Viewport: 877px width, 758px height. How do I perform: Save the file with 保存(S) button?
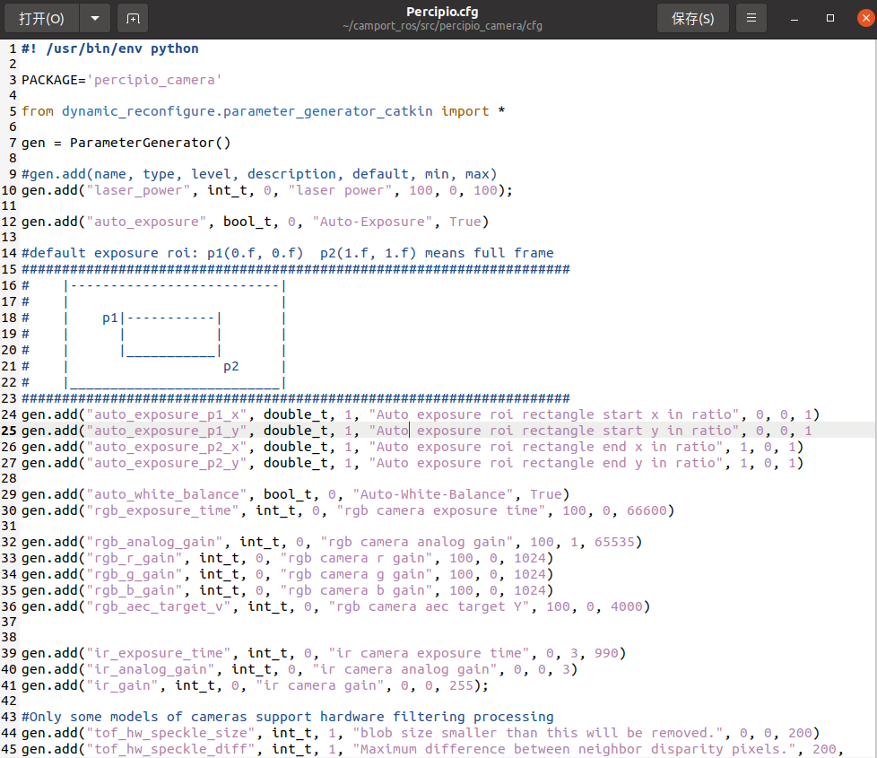tap(693, 19)
